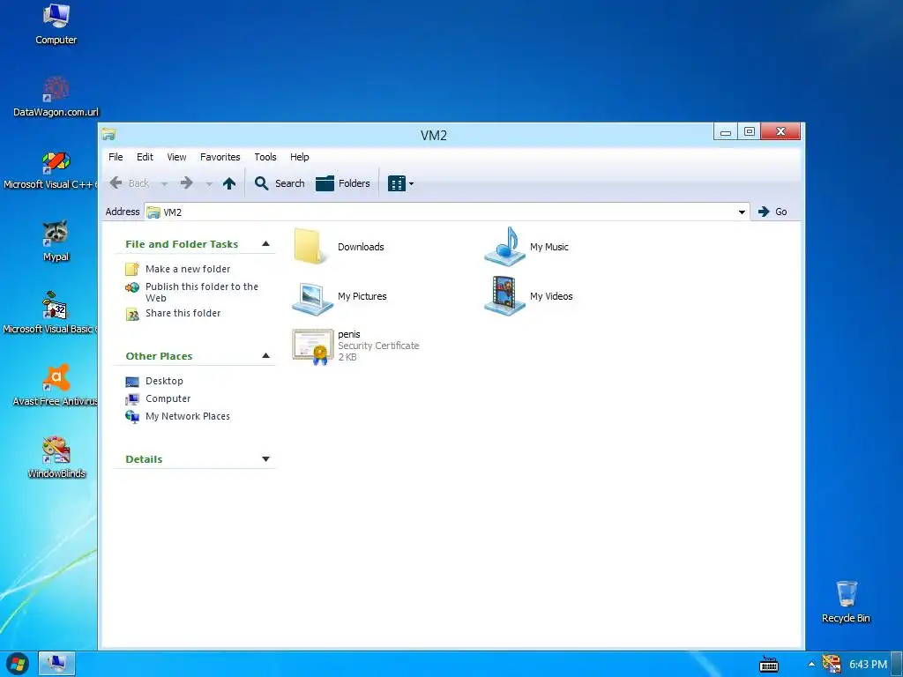Screen dimensions: 903x677
Task: Click the VM2 explorer taskbar button
Action: coord(56,664)
